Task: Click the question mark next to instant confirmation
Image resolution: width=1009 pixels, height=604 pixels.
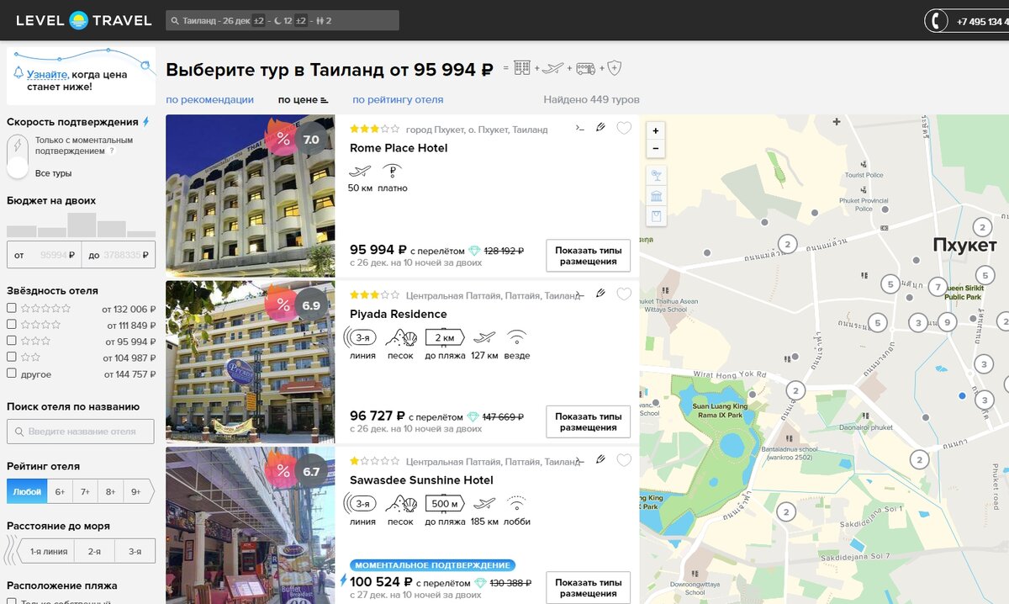Action: [112, 151]
